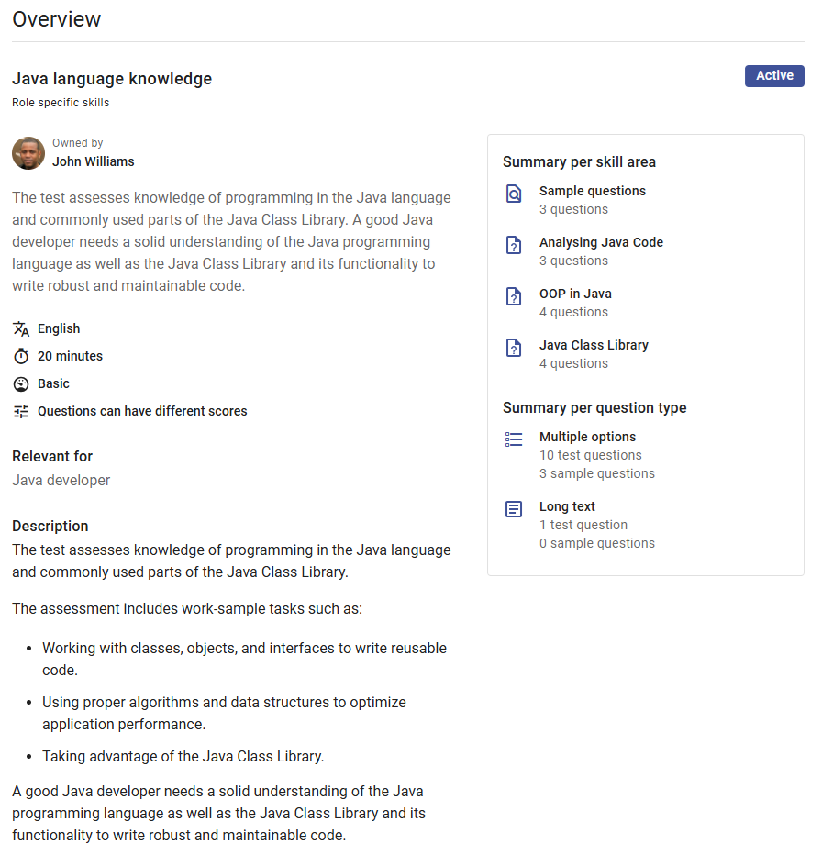Click the Long text document icon
The image size is (822, 855).
514,509
